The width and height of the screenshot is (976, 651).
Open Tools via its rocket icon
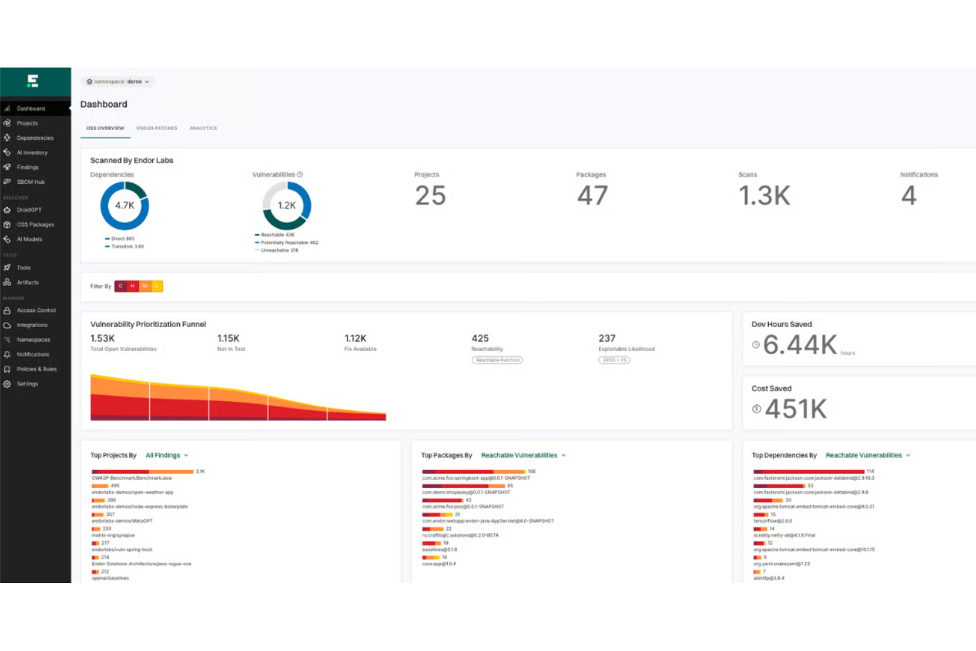tap(7, 267)
